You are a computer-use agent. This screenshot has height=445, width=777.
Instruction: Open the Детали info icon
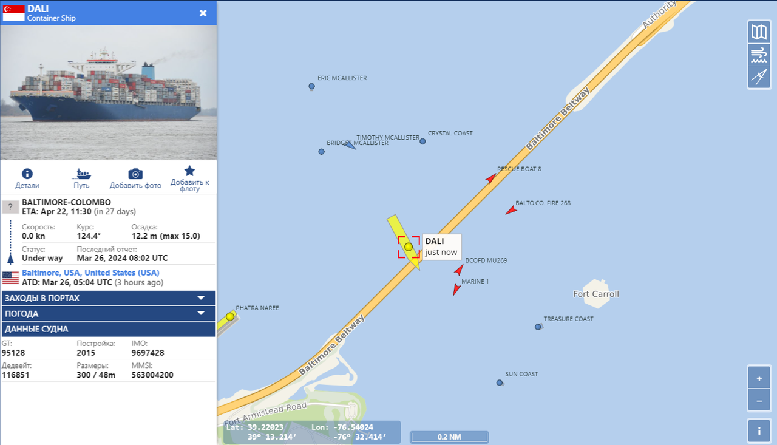pos(27,174)
